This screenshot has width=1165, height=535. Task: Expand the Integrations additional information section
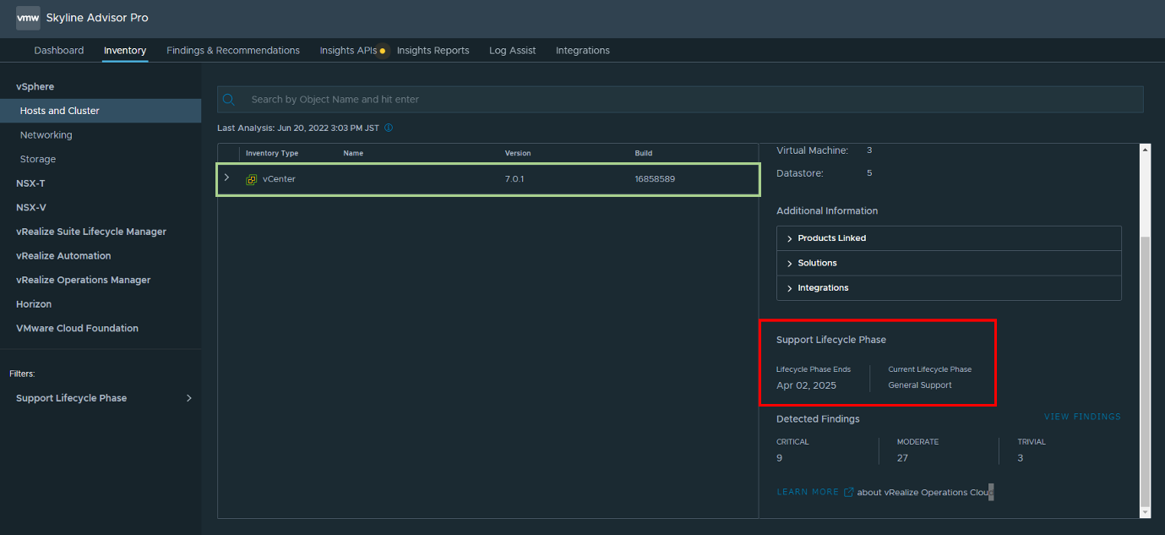[822, 288]
